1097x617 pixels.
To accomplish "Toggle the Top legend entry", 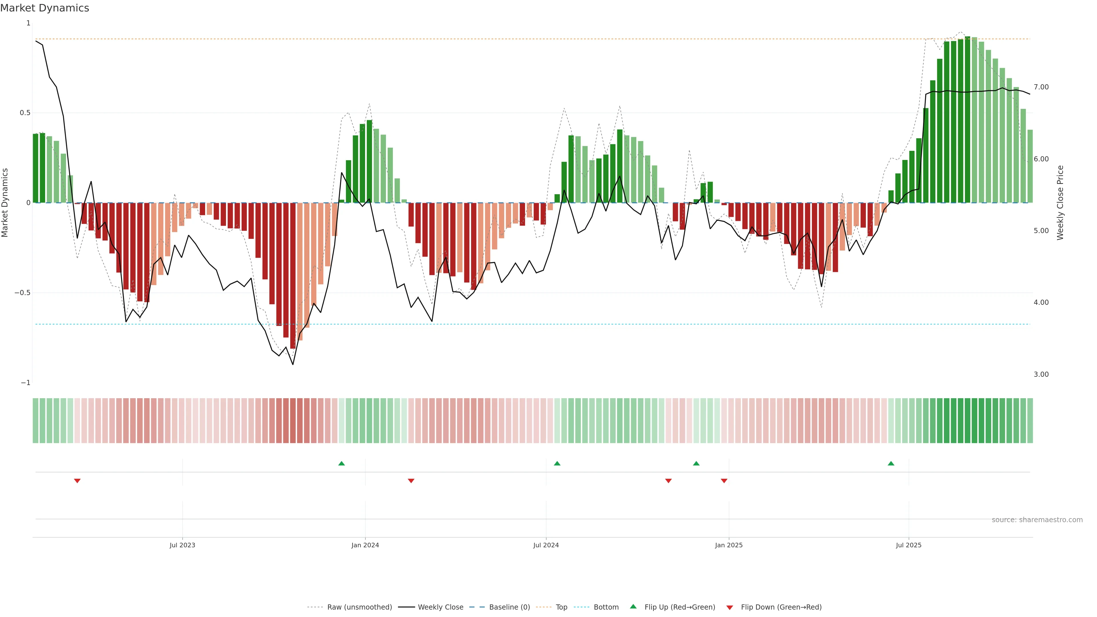I will (x=561, y=607).
